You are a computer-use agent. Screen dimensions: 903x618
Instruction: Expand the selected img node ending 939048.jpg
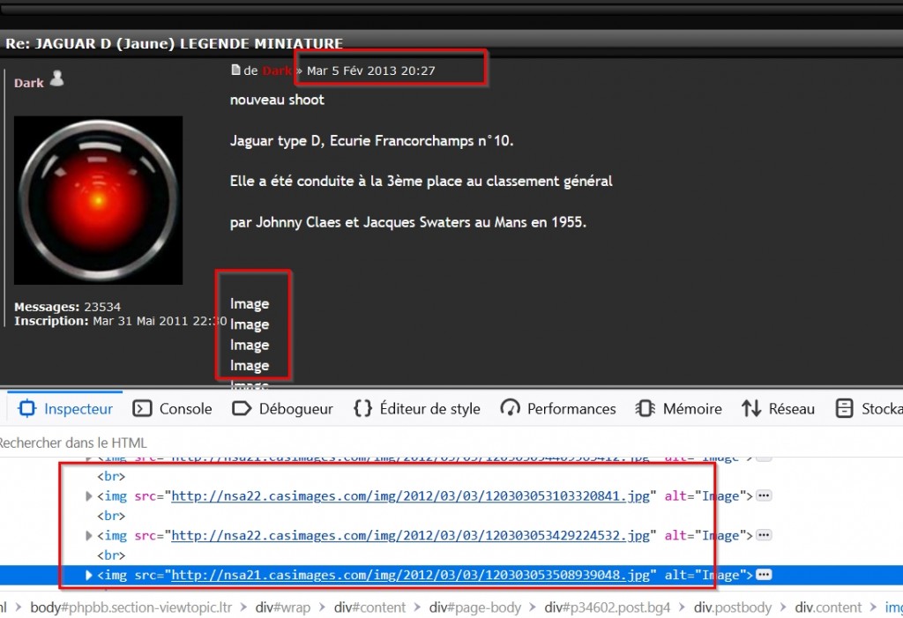point(88,575)
